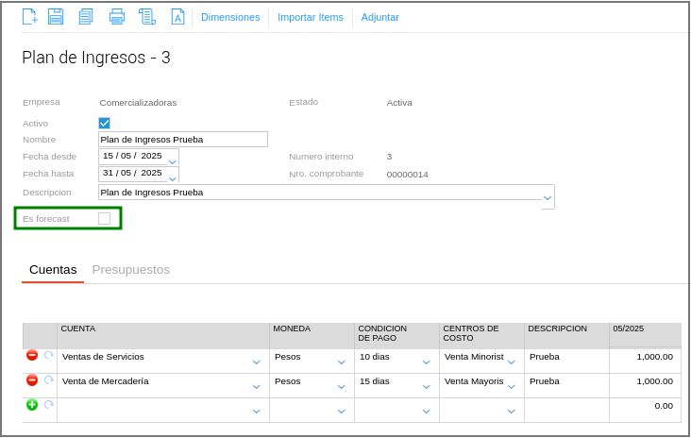Expand the Venta Mayorista cost center dropdown
Viewport: 691px width, 438px height.
point(512,386)
